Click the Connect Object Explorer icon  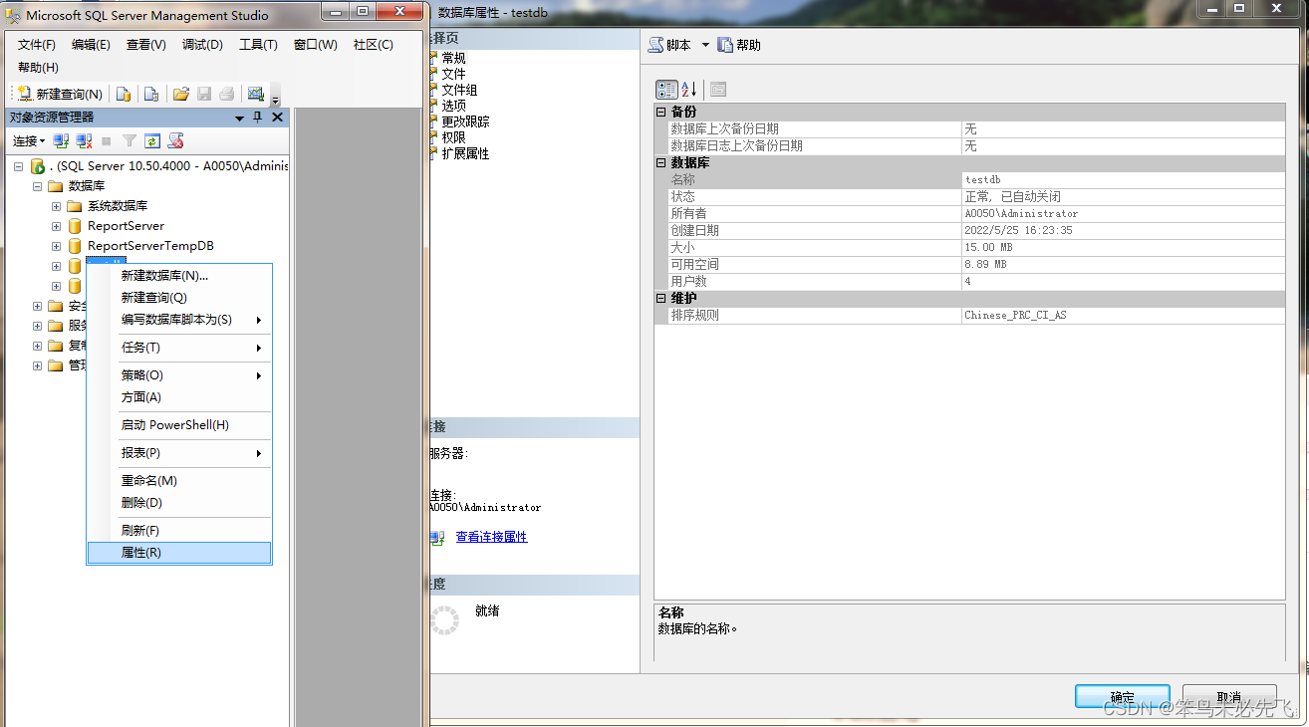click(61, 140)
